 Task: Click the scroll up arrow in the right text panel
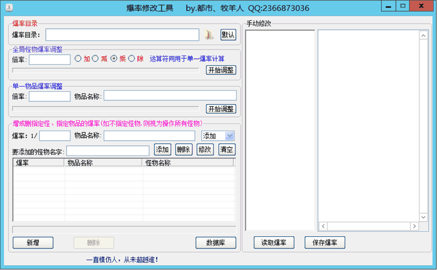pos(423,34)
